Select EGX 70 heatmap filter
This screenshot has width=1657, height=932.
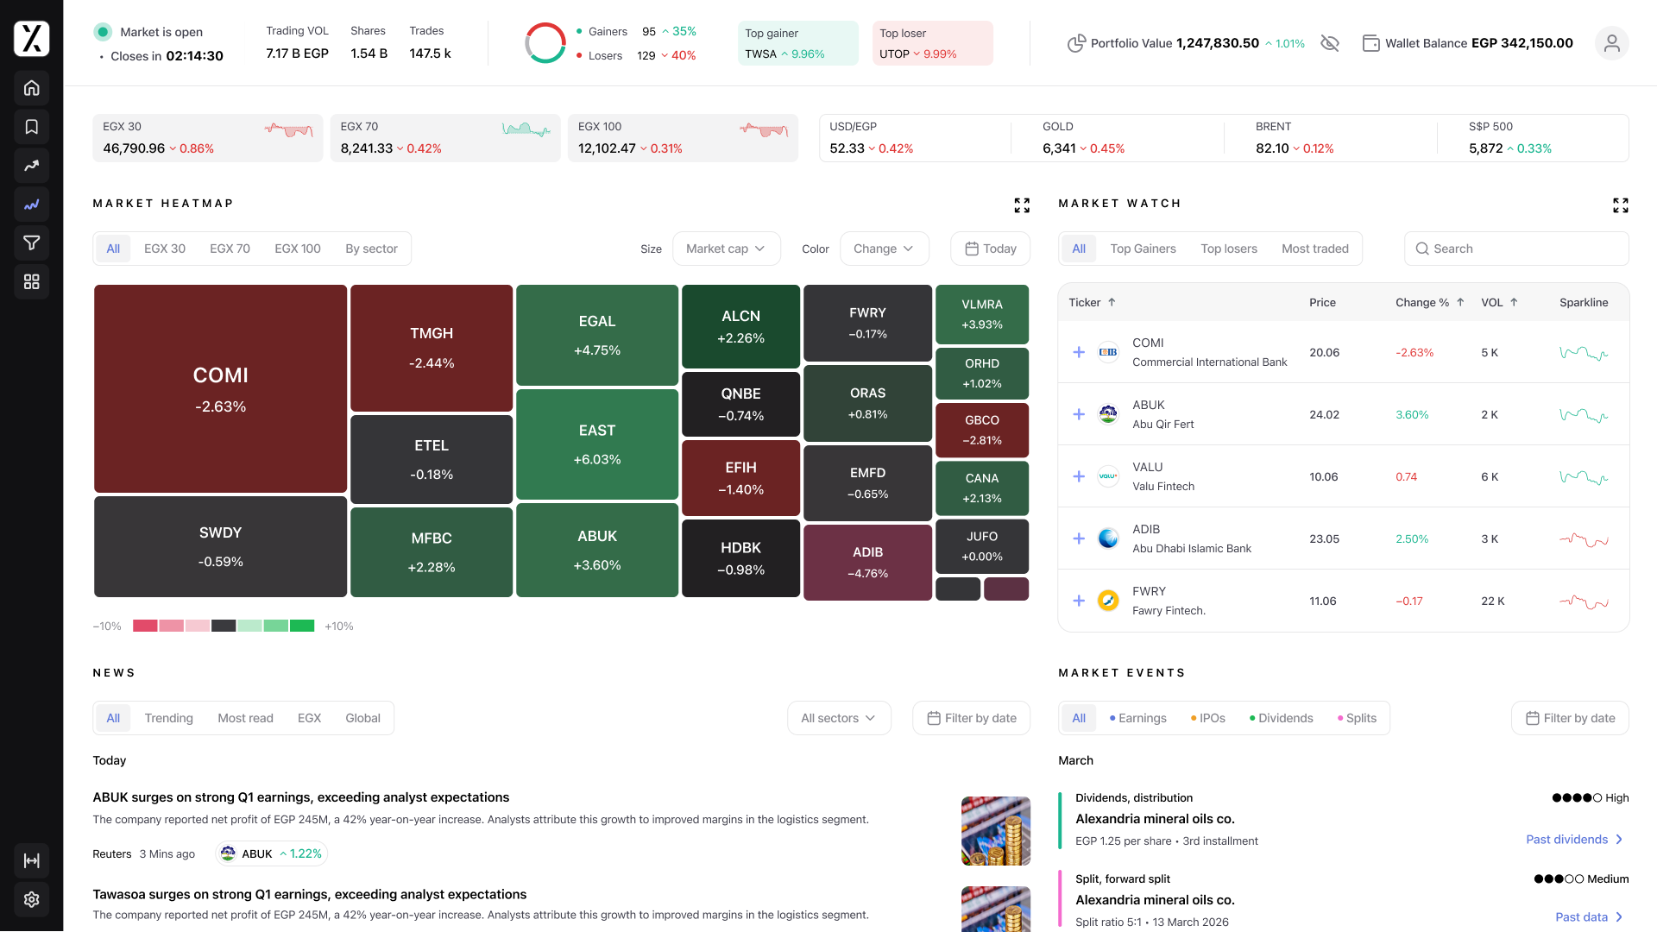click(x=230, y=249)
